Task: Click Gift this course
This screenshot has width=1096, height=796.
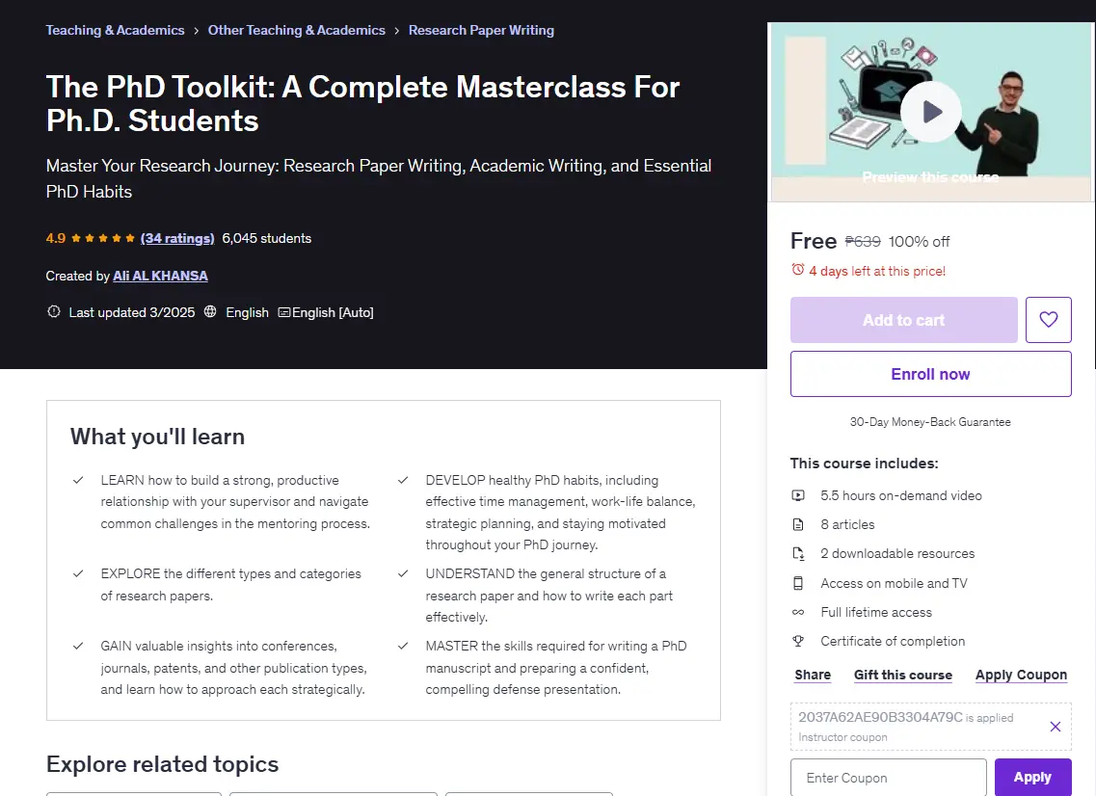Action: point(903,676)
